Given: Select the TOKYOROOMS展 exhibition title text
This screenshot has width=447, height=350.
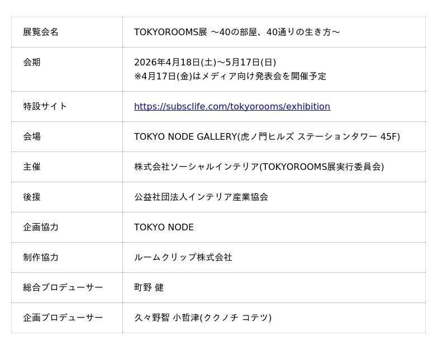Looking at the screenshot, I should (x=237, y=32).
